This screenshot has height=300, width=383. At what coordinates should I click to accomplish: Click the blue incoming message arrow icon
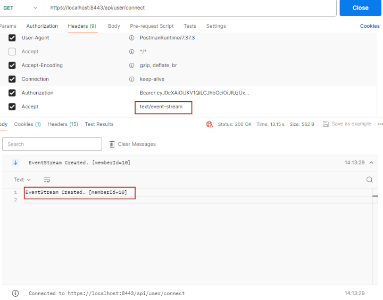15,163
